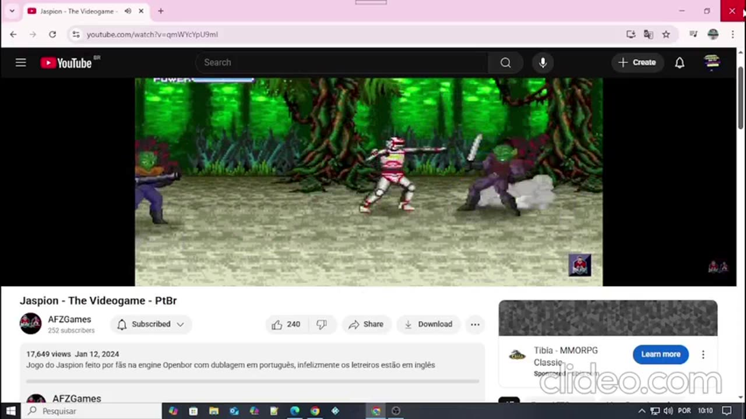Viewport: 746px width, 419px height.
Task: Open the Tibia ad options menu
Action: pos(703,354)
